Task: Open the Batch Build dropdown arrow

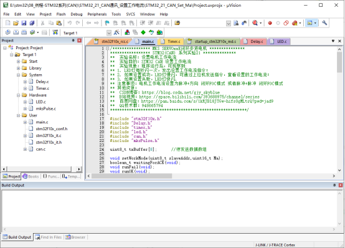Action: pos(38,32)
